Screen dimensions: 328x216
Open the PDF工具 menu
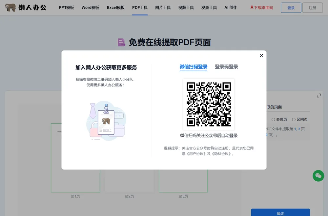(x=140, y=8)
